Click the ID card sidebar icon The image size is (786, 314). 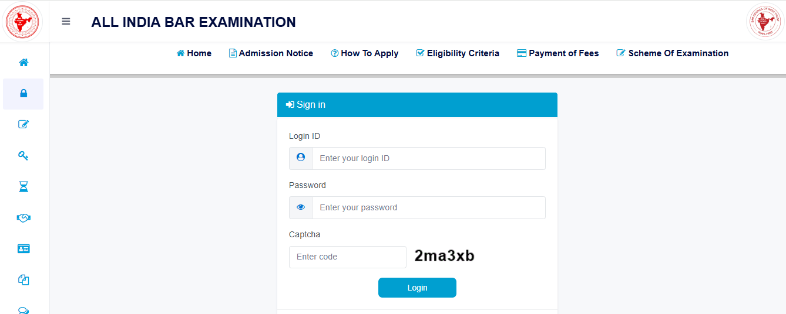tap(23, 249)
